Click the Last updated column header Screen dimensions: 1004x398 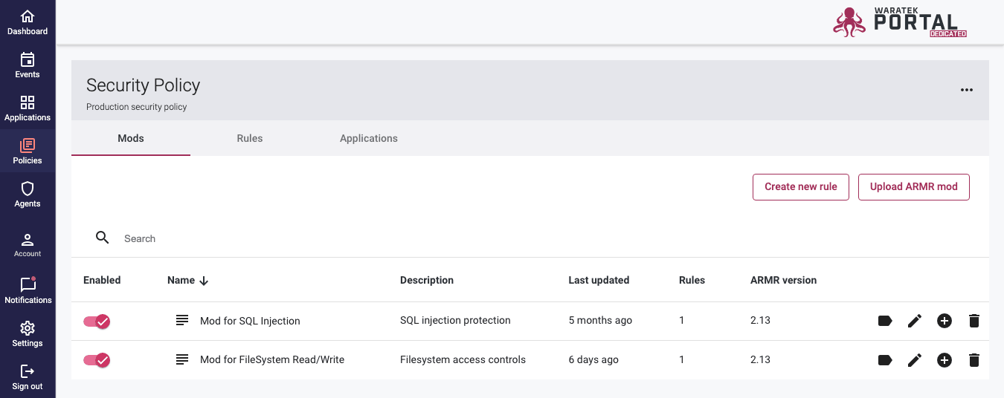599,280
